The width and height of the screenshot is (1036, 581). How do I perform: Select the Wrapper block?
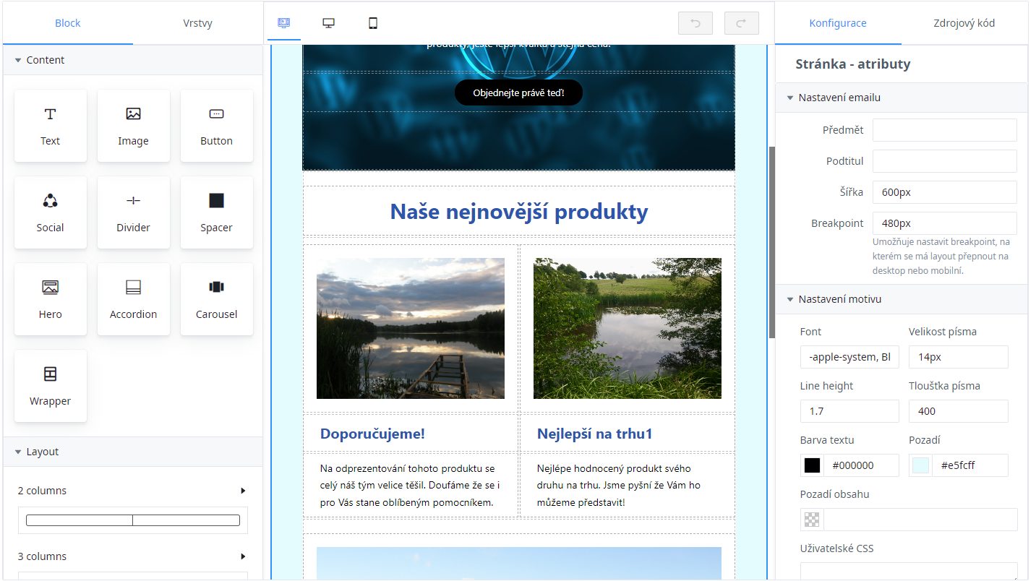tap(51, 386)
